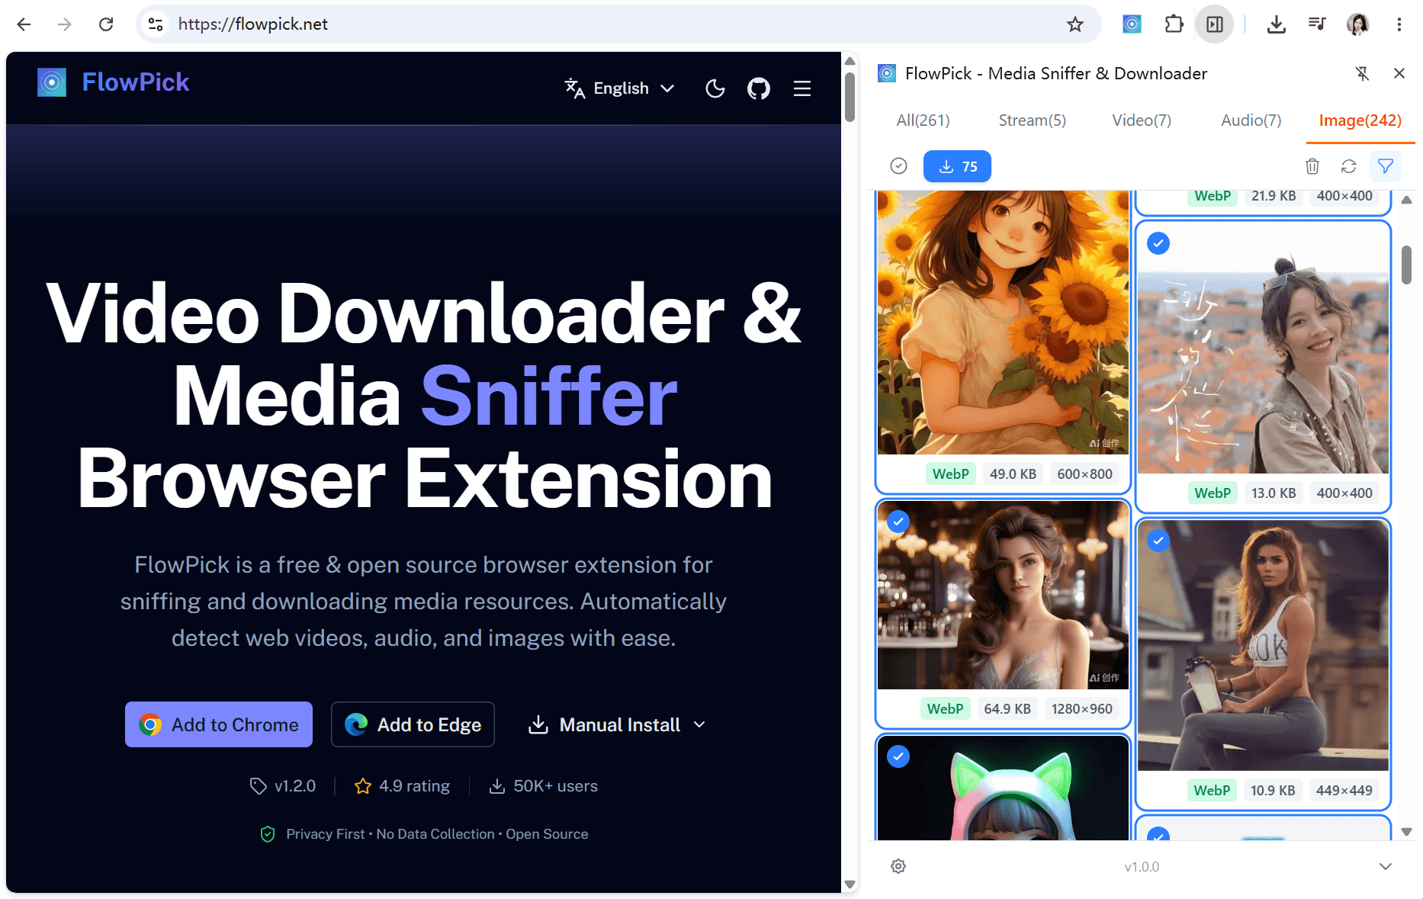Open the media control playlist icon
Screen dimensions: 1423x899
[1317, 24]
